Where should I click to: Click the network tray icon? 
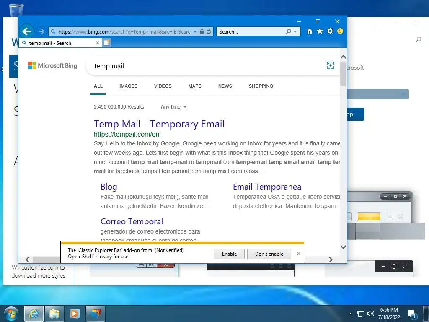(361, 314)
